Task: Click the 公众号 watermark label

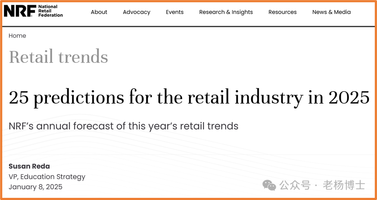Action: pyautogui.click(x=295, y=185)
